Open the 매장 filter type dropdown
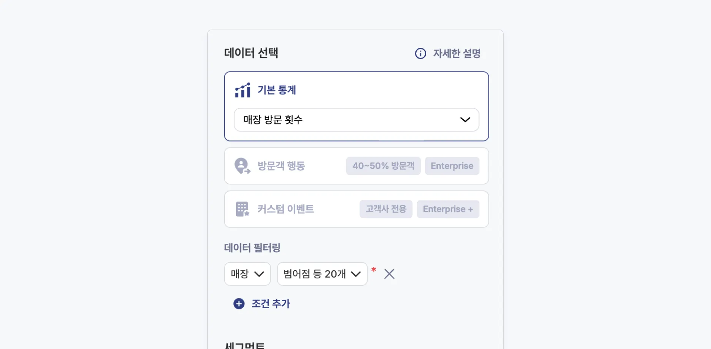The width and height of the screenshot is (711, 349). pos(247,274)
